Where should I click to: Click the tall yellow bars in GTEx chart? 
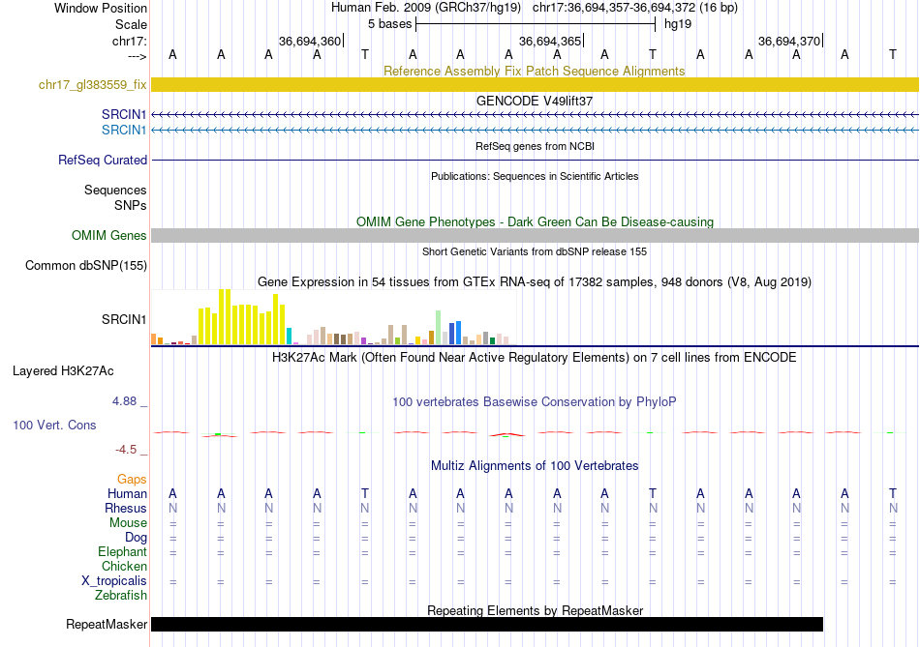[242, 317]
